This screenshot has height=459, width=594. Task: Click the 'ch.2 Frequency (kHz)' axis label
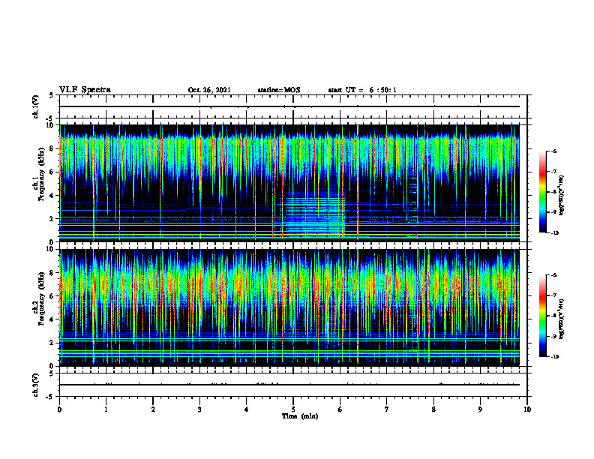coord(38,298)
